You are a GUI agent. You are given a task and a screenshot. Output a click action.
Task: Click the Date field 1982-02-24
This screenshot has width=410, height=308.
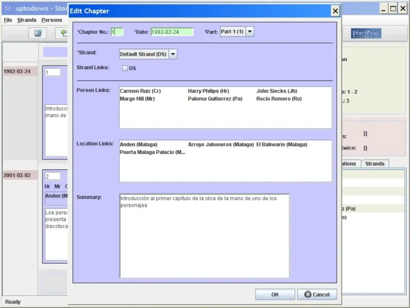click(172, 32)
